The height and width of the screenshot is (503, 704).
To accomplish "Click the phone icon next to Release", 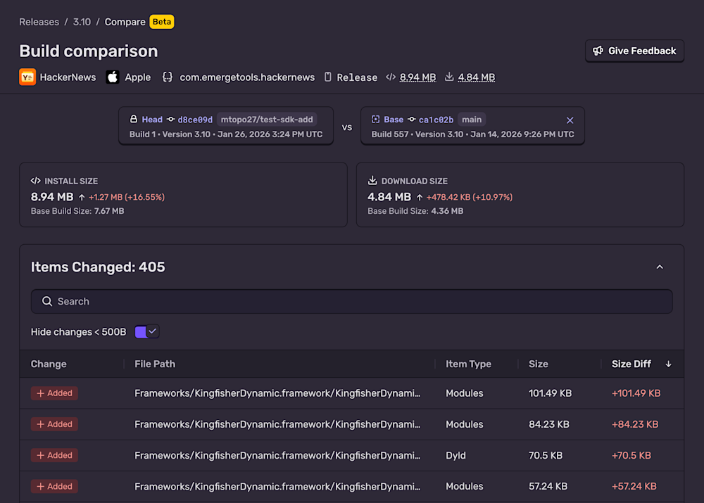I will [x=327, y=77].
